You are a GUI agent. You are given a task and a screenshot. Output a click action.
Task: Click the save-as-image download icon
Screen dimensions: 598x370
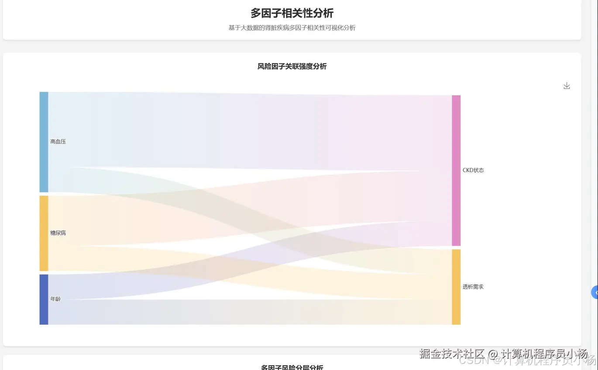[x=567, y=85]
